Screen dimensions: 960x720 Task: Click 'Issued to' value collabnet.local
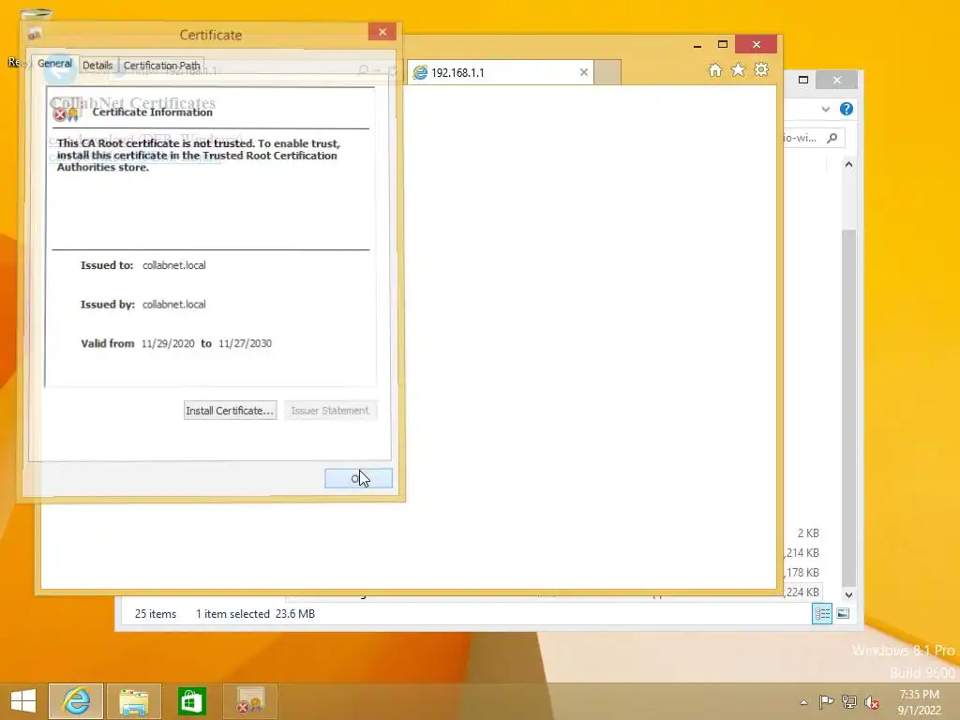tap(173, 265)
